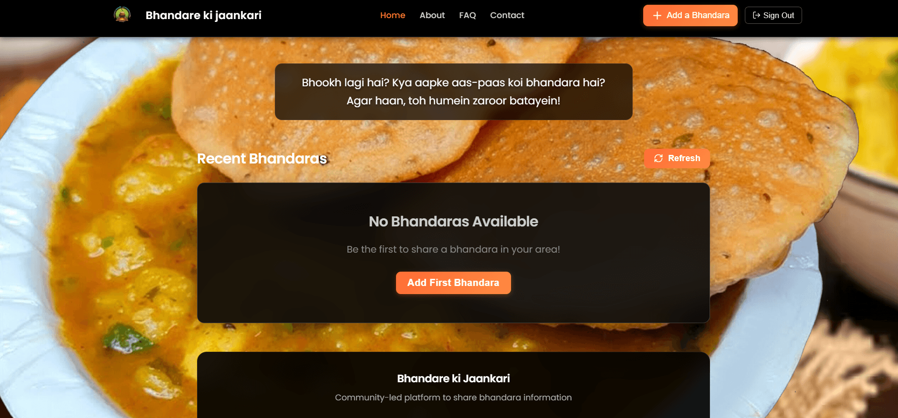Refresh the Recent Bhandaras list
Image resolution: width=898 pixels, height=418 pixels.
677,158
